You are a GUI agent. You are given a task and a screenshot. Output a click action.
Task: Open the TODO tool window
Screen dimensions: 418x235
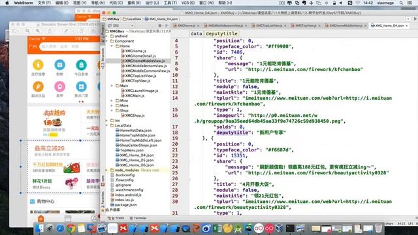point(117,218)
